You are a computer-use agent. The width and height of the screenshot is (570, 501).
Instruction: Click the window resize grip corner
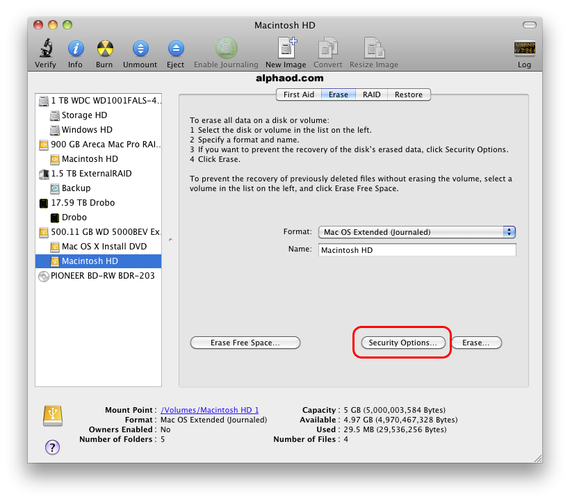click(x=537, y=458)
